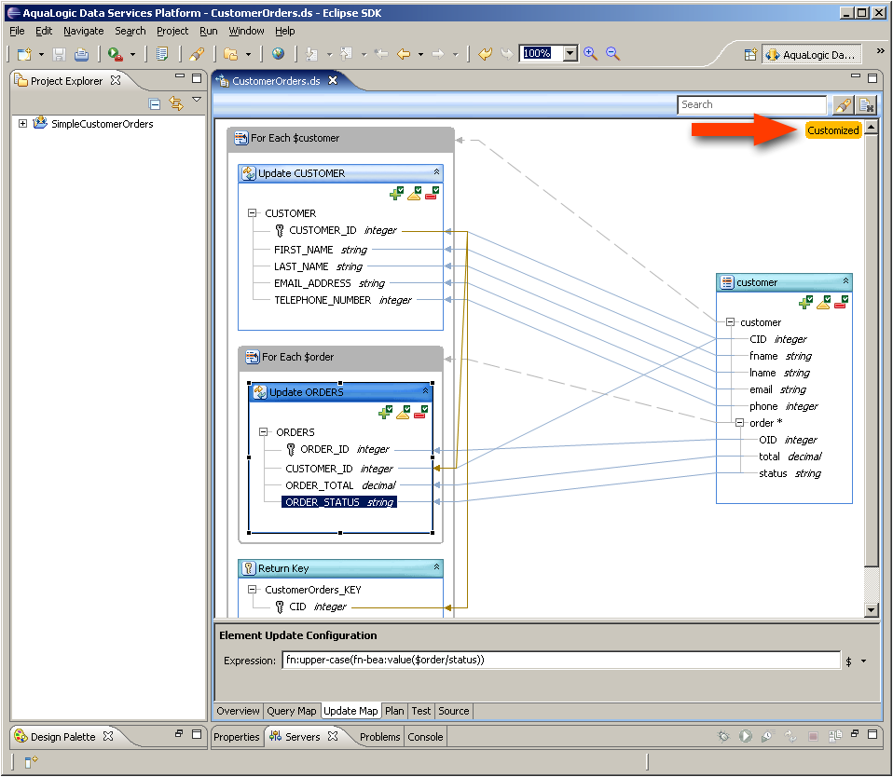Switch to the Overview tab

pos(238,711)
